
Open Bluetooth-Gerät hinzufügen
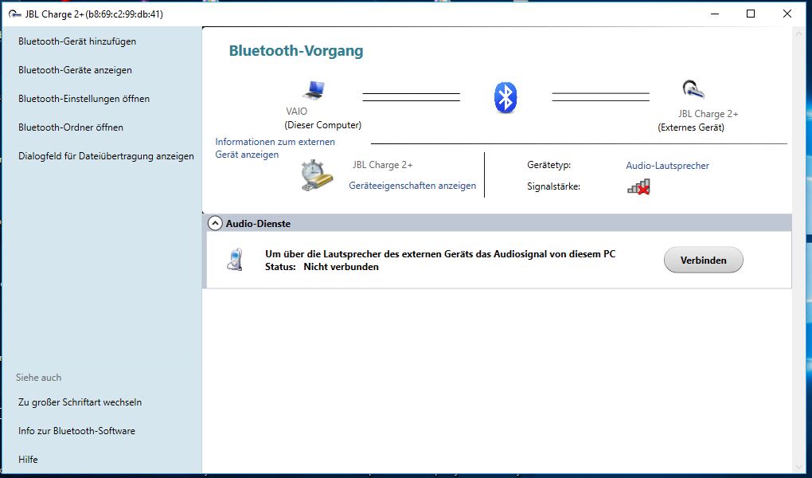[77, 41]
